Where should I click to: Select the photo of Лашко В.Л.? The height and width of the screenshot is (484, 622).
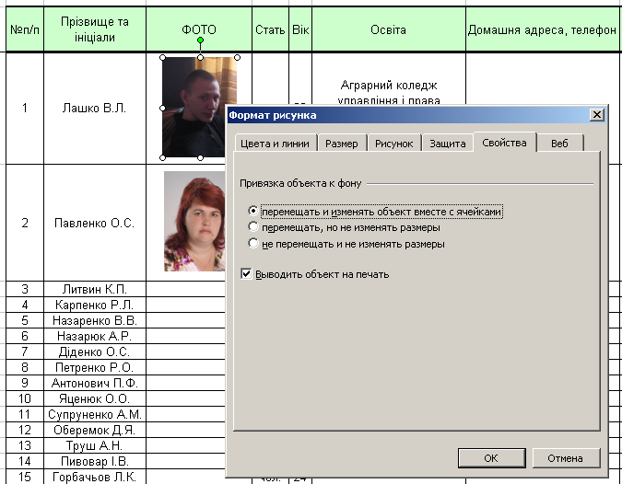(x=194, y=107)
